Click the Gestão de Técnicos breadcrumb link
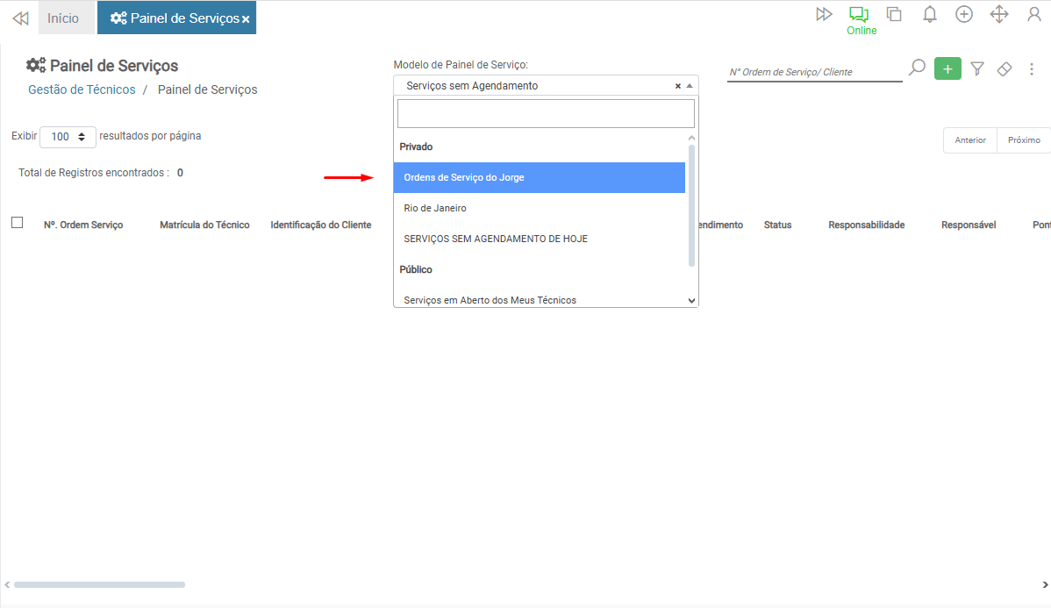The width and height of the screenshot is (1051, 608). point(82,89)
